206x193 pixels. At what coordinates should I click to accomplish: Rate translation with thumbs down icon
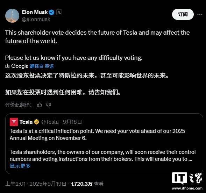[x=49, y=105]
